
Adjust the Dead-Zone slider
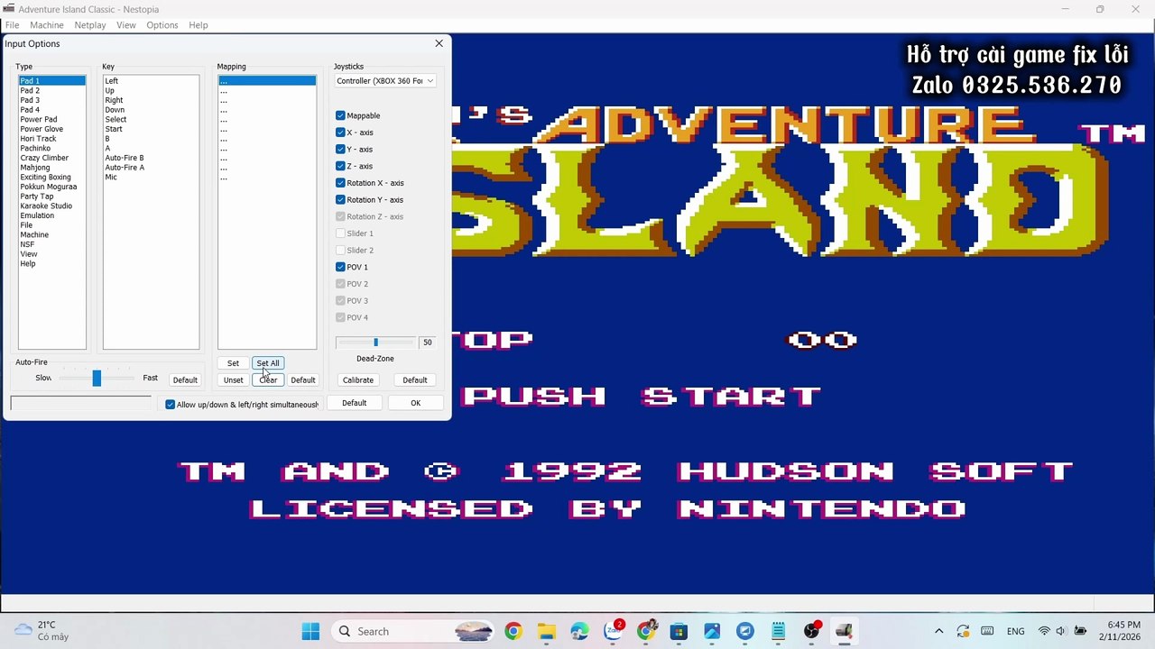(x=375, y=343)
